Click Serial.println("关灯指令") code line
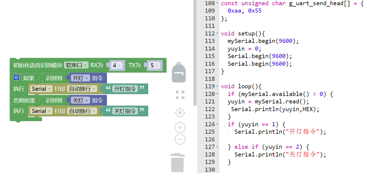This screenshot has width=372, height=173. pos(280,154)
